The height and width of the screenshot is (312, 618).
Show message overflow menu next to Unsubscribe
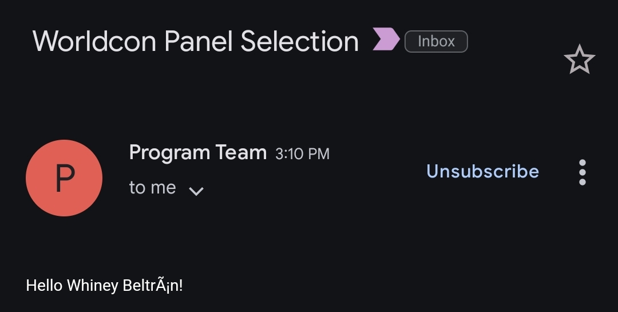coord(582,172)
